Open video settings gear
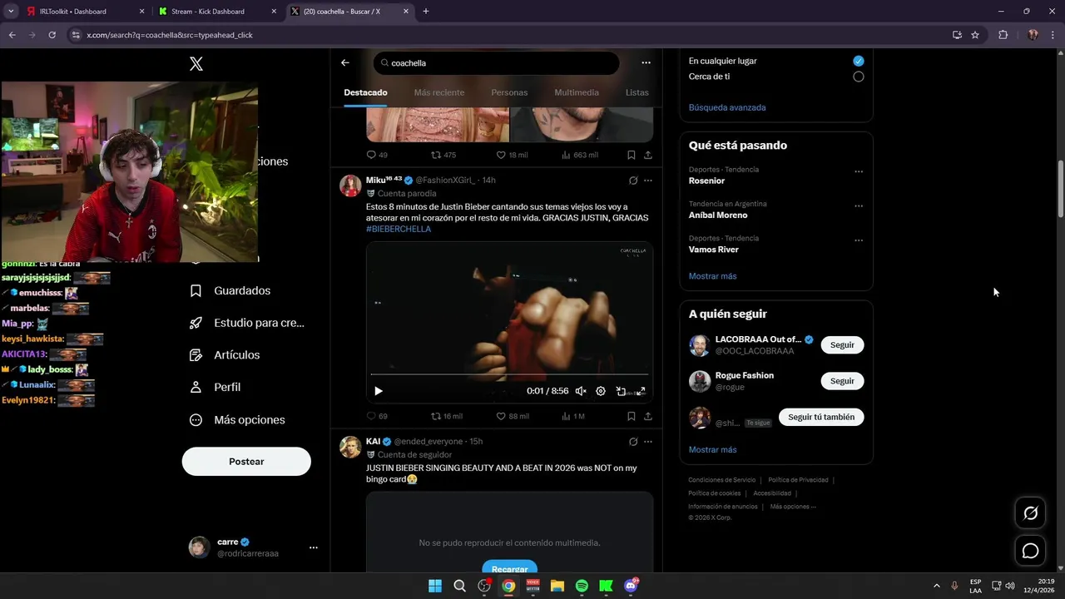1065x599 pixels. point(601,391)
